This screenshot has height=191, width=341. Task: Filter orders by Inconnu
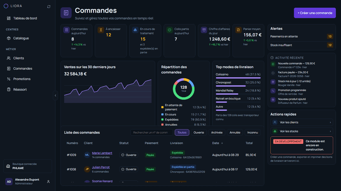pyautogui.click(x=252, y=132)
